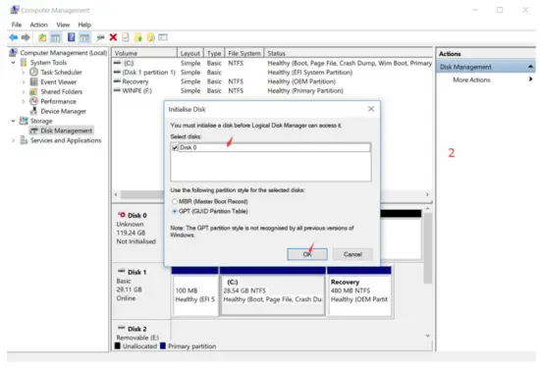The height and width of the screenshot is (368, 540).
Task: Collapse Disk Management actions section arrow
Action: (x=530, y=67)
